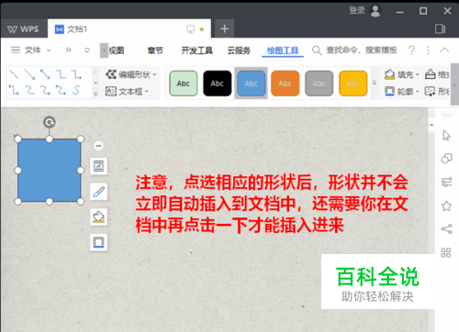Expand the 填充 fill dropdown arrow

[x=418, y=74]
